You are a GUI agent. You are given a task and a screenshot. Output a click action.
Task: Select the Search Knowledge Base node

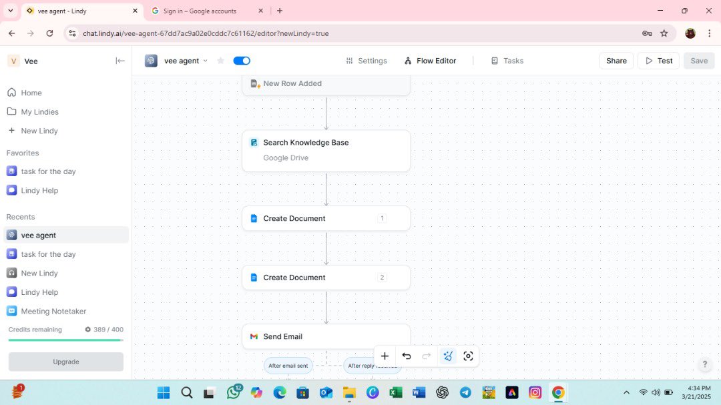click(x=326, y=151)
